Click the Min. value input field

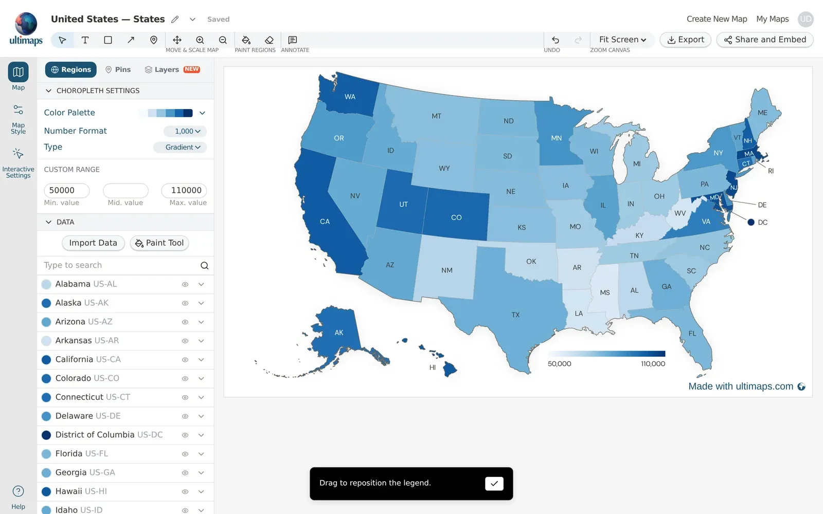pos(67,191)
